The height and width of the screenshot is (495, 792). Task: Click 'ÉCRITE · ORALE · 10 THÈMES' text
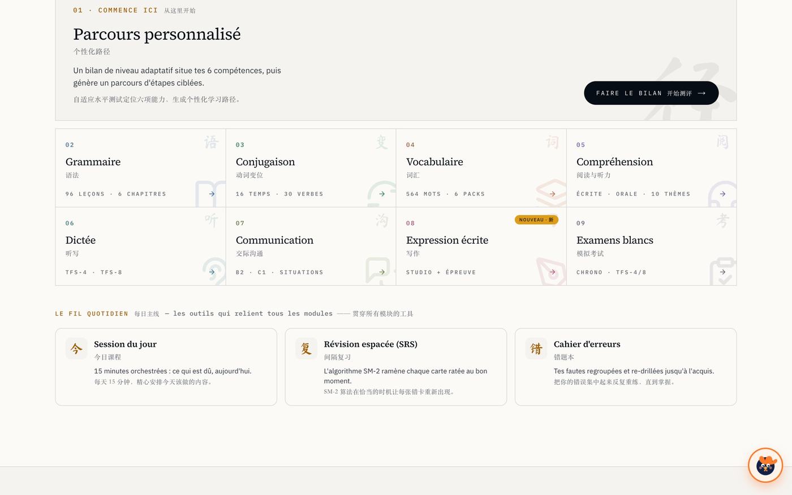634,194
